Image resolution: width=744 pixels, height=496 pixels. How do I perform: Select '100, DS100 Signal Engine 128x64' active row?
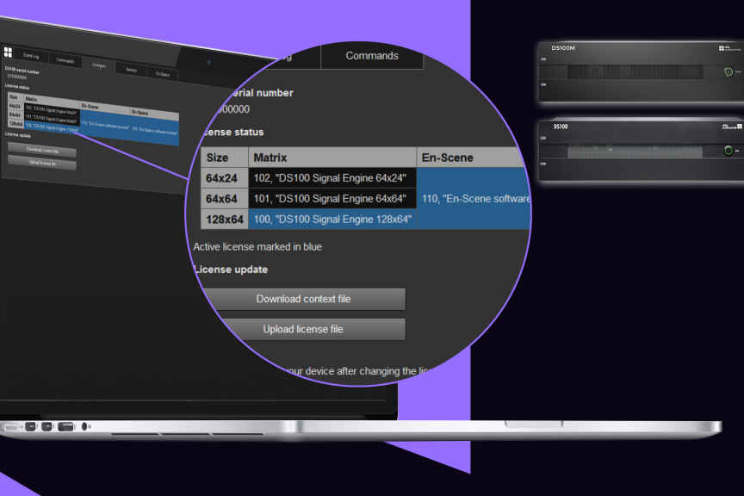(332, 220)
